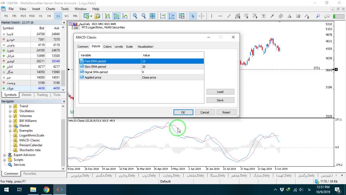Click the Save button

coord(220,100)
